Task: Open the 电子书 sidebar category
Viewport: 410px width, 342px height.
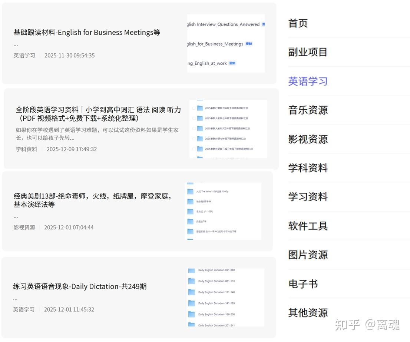Action: (303, 284)
